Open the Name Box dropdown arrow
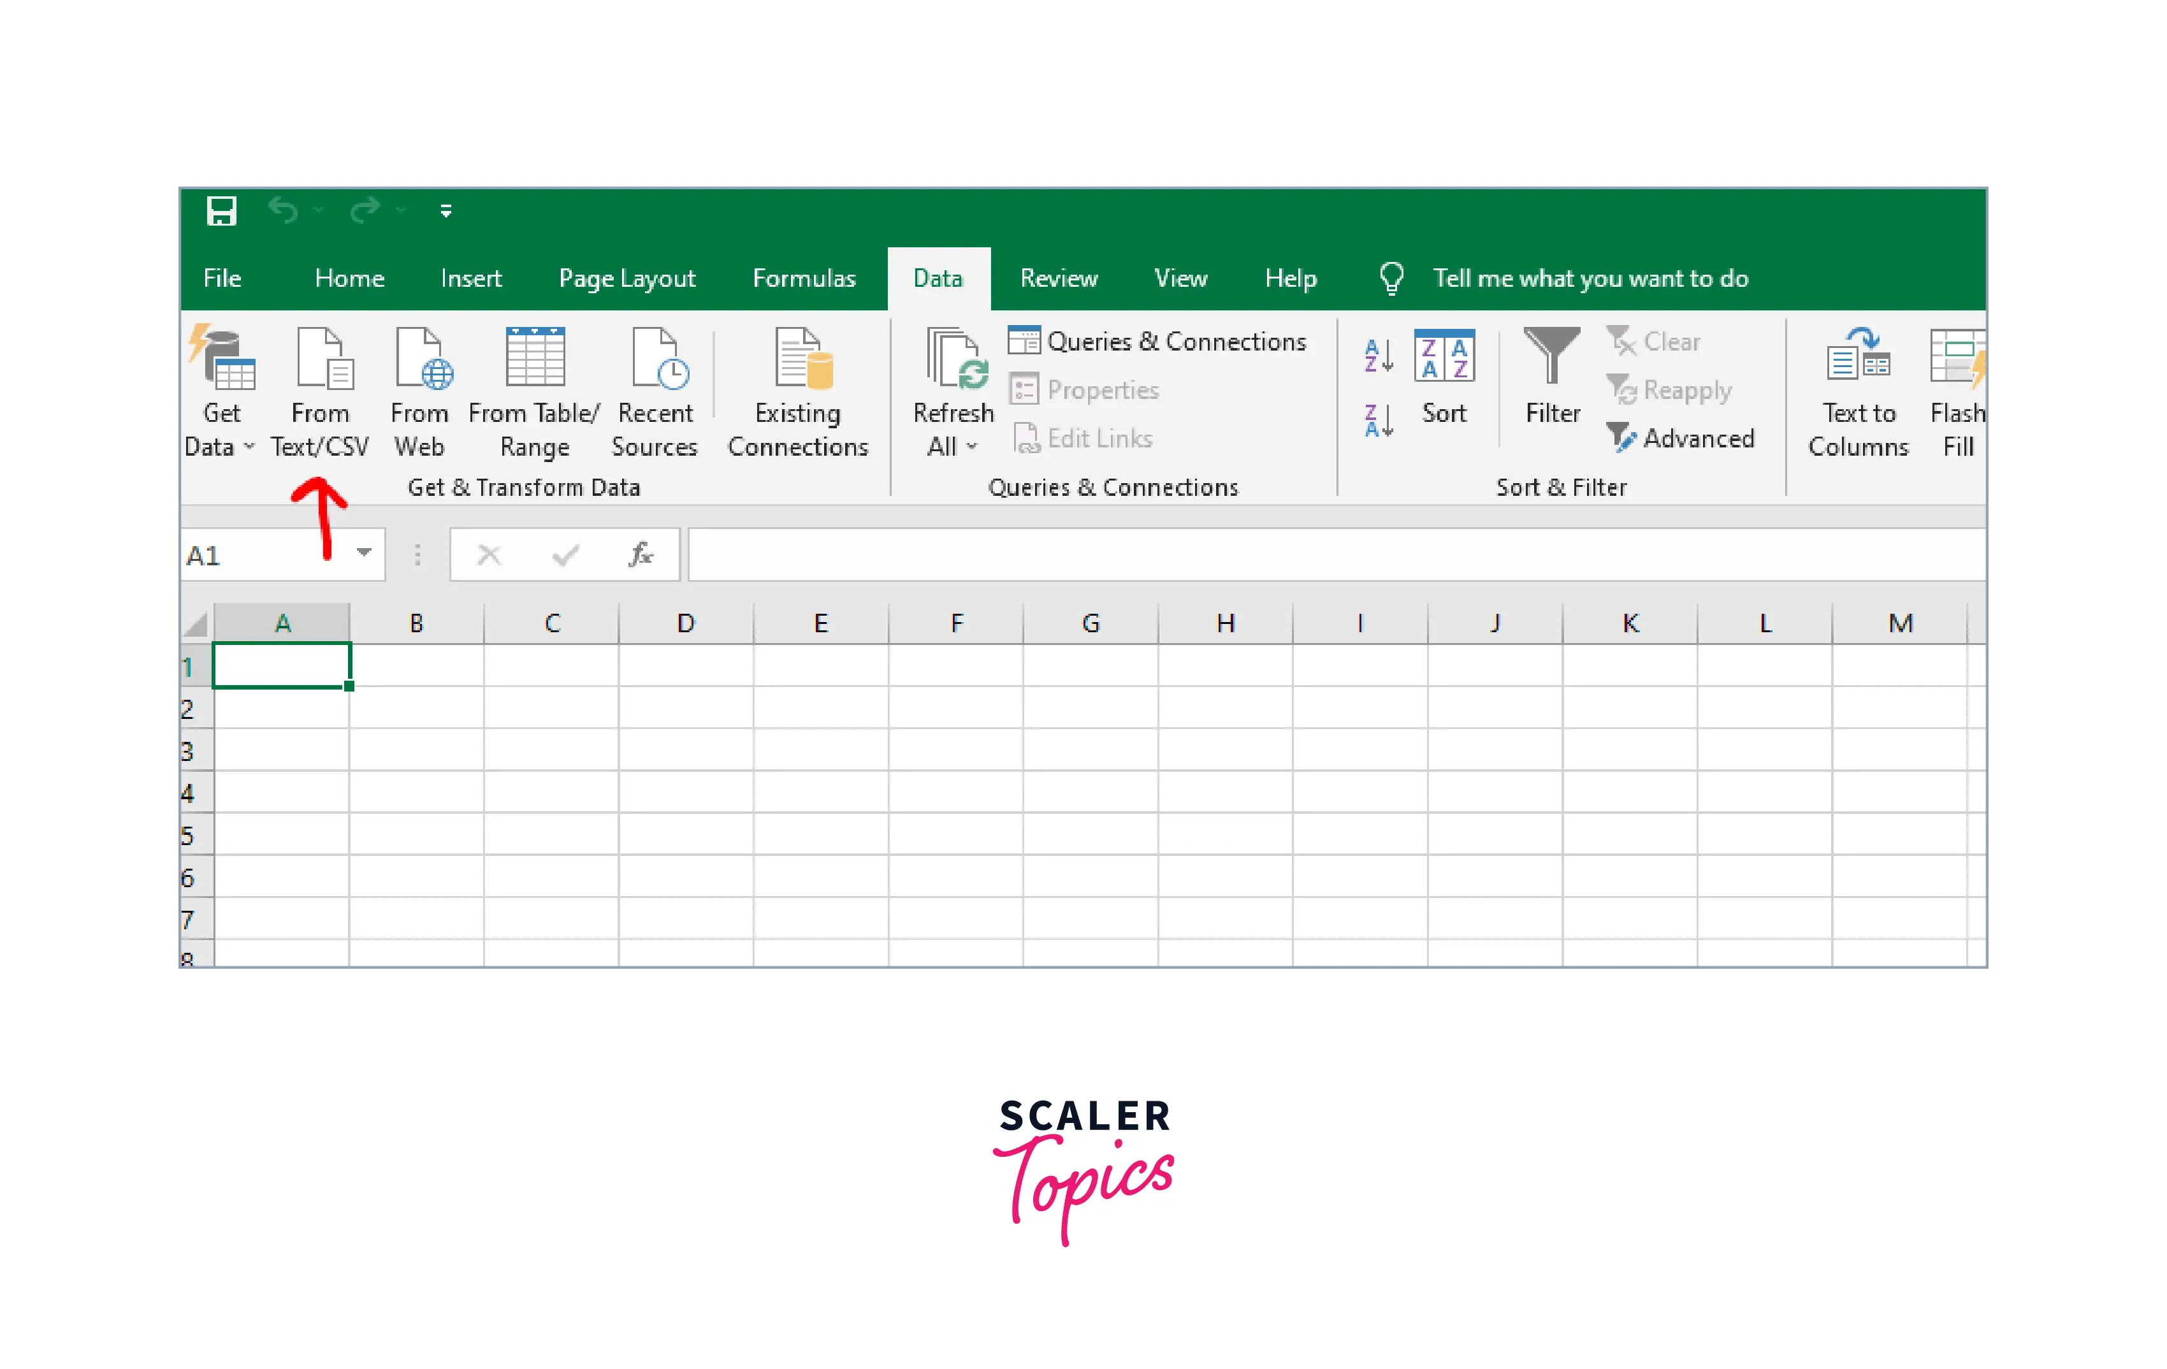The image size is (2167, 1369). tap(365, 553)
